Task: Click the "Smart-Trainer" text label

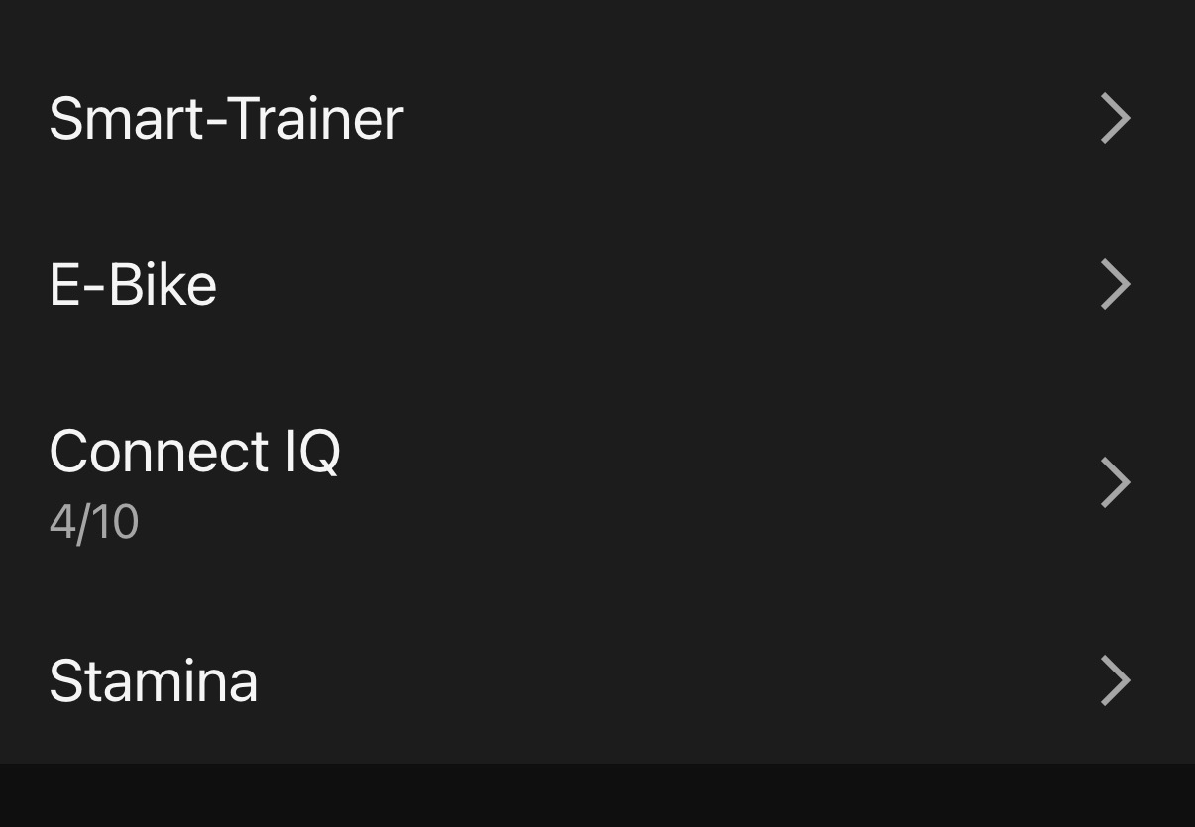Action: 226,119
